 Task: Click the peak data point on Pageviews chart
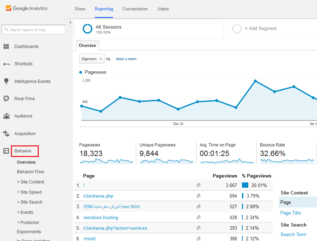point(255,81)
